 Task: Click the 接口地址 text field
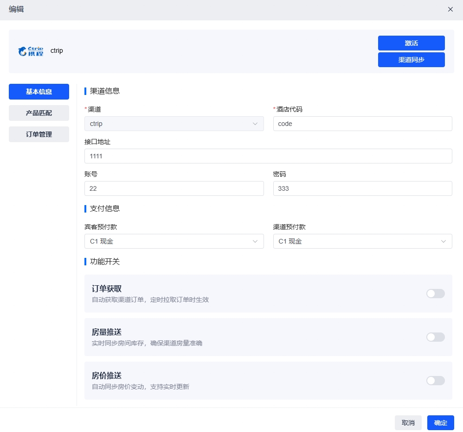[268, 156]
